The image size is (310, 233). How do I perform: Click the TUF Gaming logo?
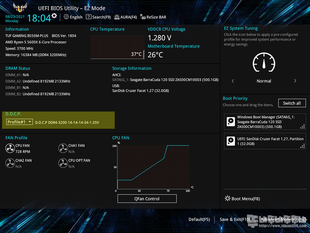click(x=20, y=8)
